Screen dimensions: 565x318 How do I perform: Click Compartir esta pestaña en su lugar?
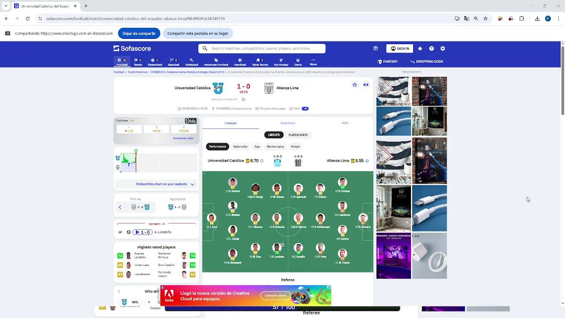click(198, 34)
